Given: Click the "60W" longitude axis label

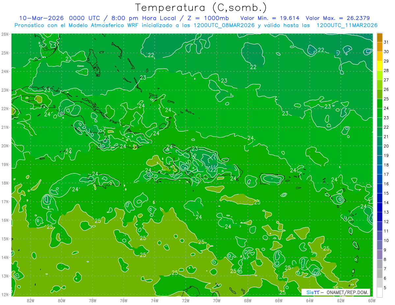Looking at the screenshot, I should point(372,300).
